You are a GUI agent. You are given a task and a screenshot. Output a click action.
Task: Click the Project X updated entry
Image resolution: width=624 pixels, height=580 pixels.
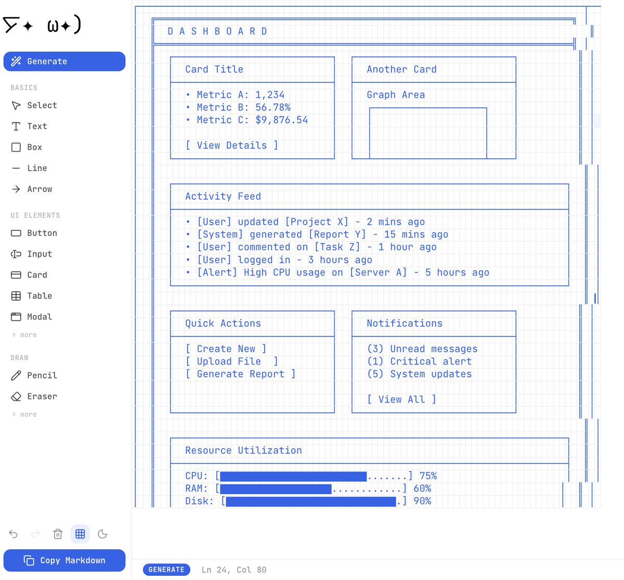pyautogui.click(x=305, y=222)
